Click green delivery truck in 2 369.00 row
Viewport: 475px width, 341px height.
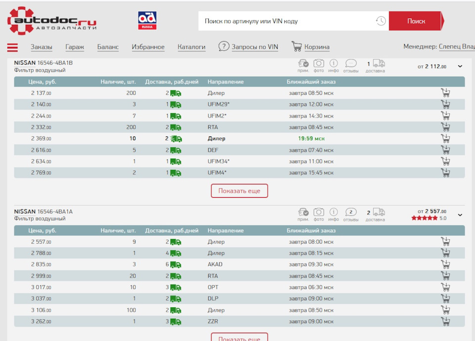[x=176, y=139]
